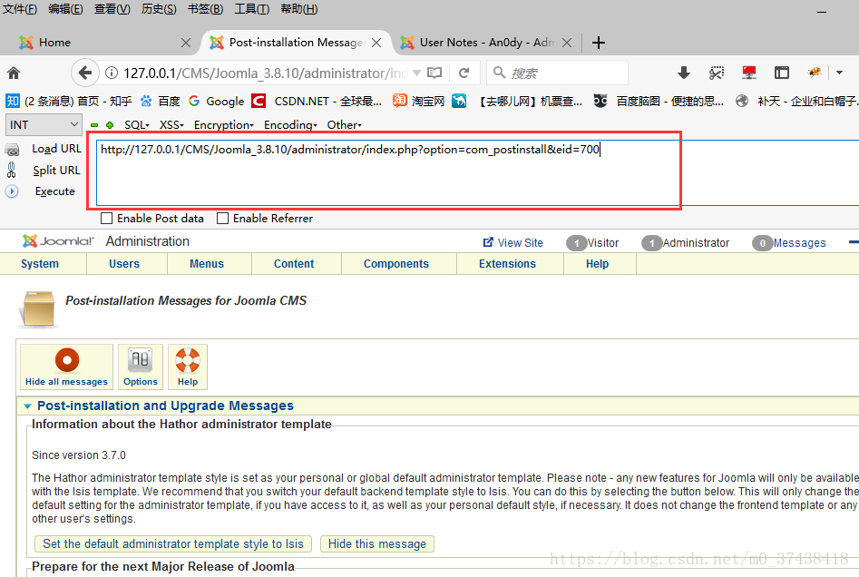Click the browser back arrow button
The image size is (859, 577).
[x=85, y=73]
